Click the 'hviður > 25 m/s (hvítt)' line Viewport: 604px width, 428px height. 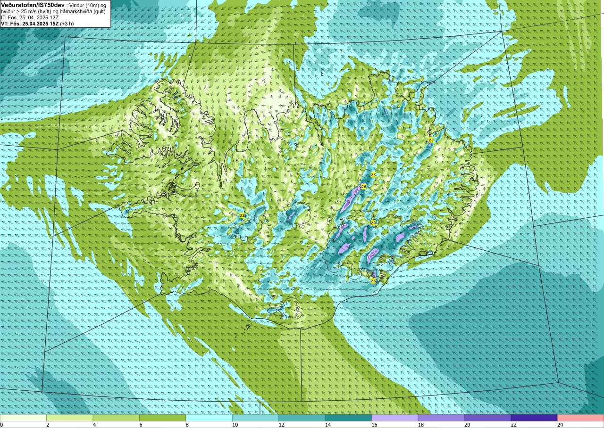point(26,11)
